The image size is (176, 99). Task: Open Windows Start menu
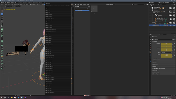point(2,98)
